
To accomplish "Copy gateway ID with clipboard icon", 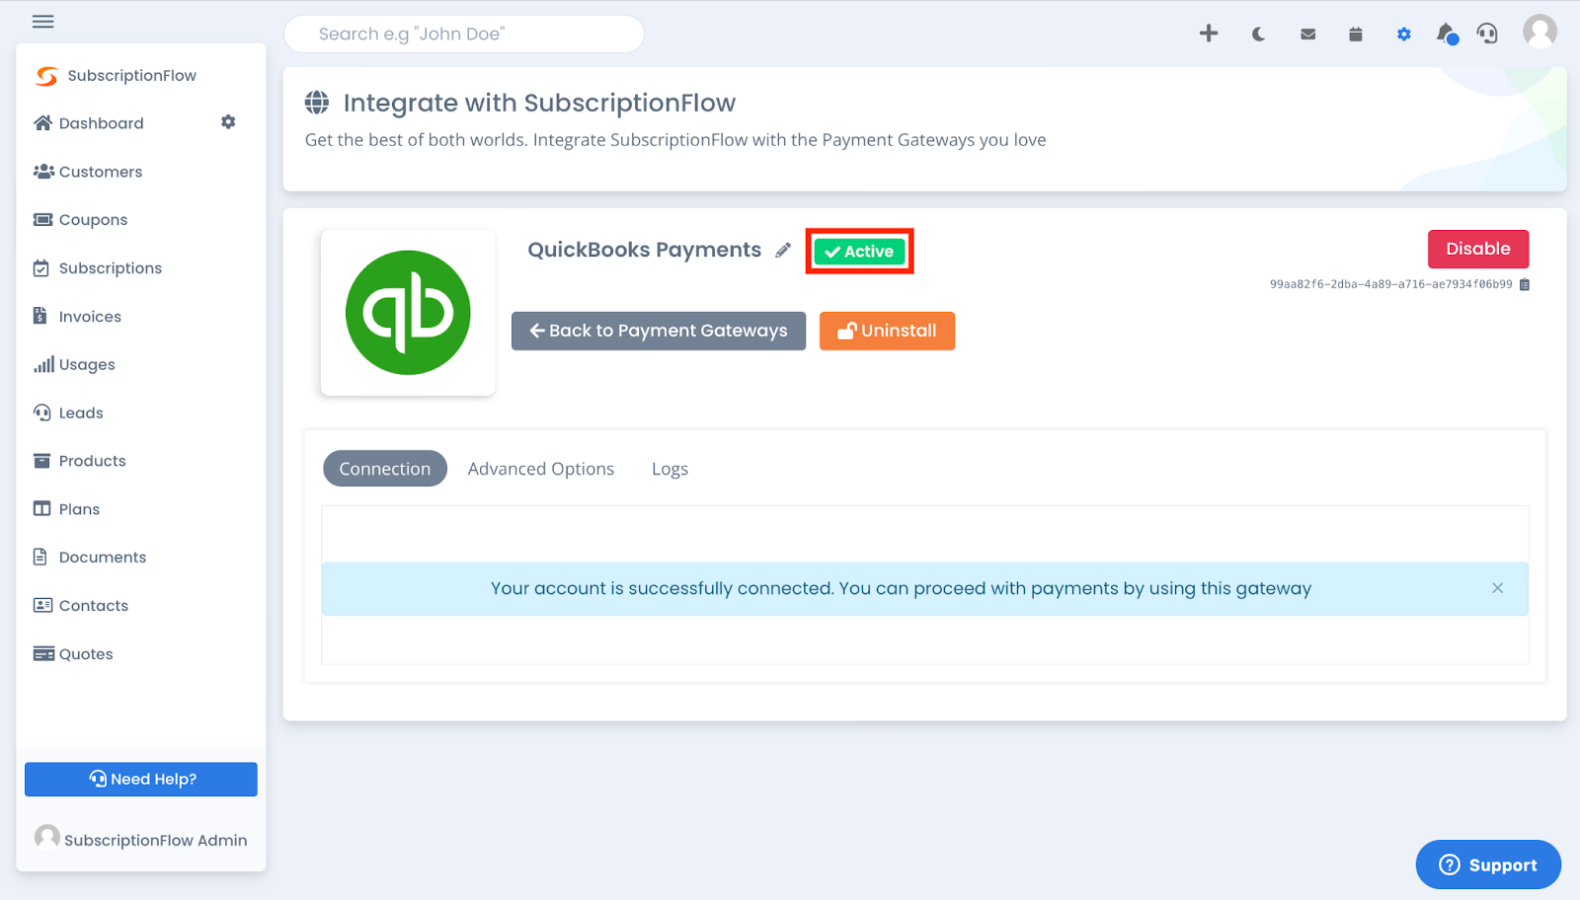I will click(1525, 284).
